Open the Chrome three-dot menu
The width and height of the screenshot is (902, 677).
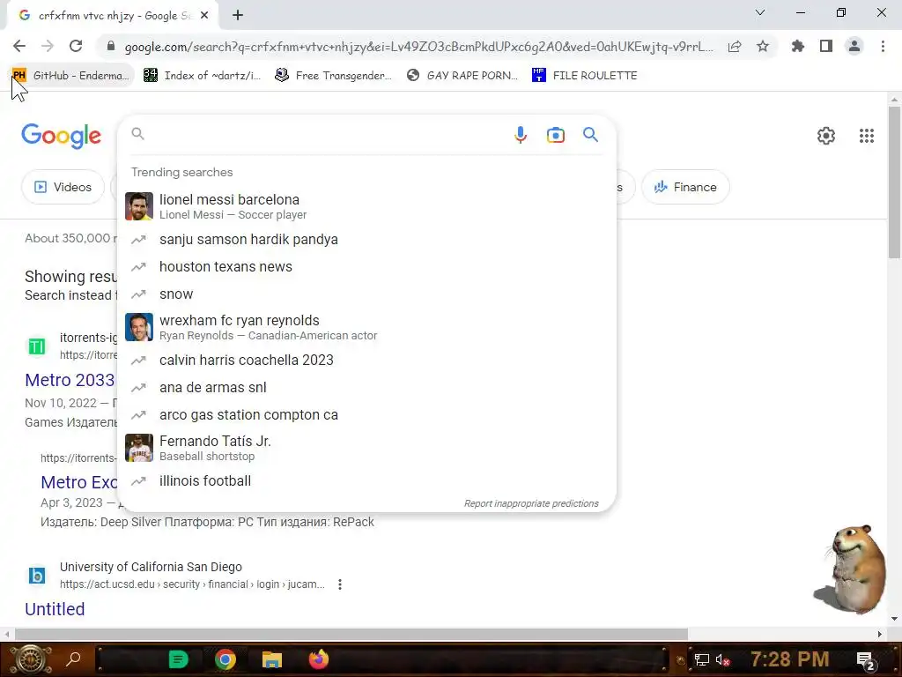(883, 46)
